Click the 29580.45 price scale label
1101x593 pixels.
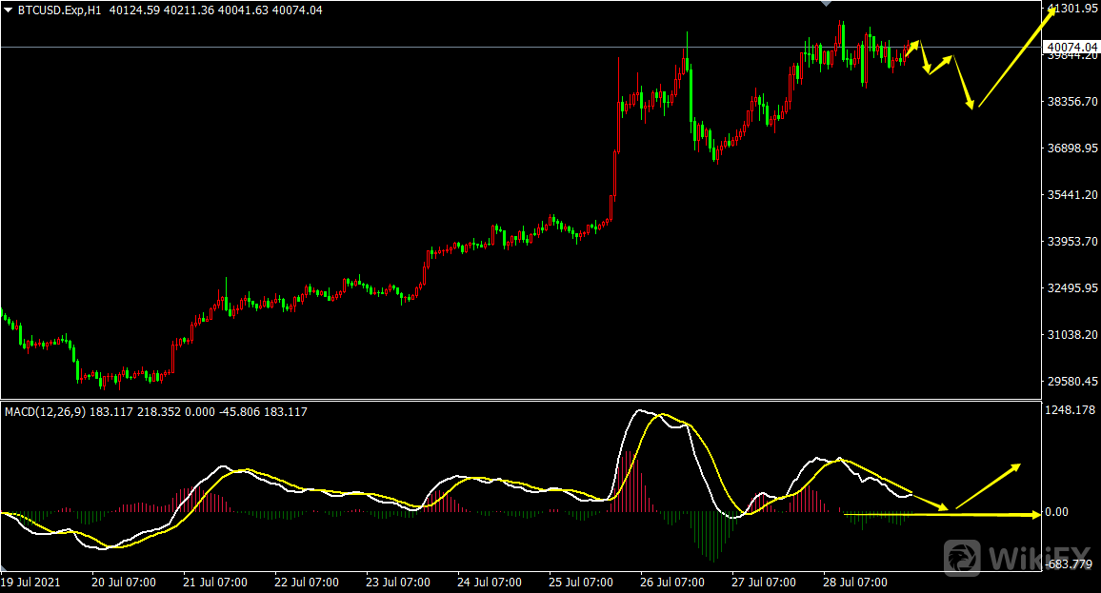[1071, 382]
